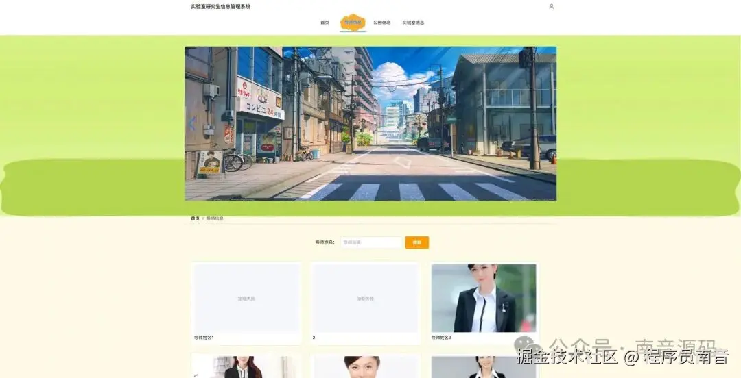This screenshot has height=378, width=741.
Task: Switch to the 实验室信息 tab
Action: [414, 23]
